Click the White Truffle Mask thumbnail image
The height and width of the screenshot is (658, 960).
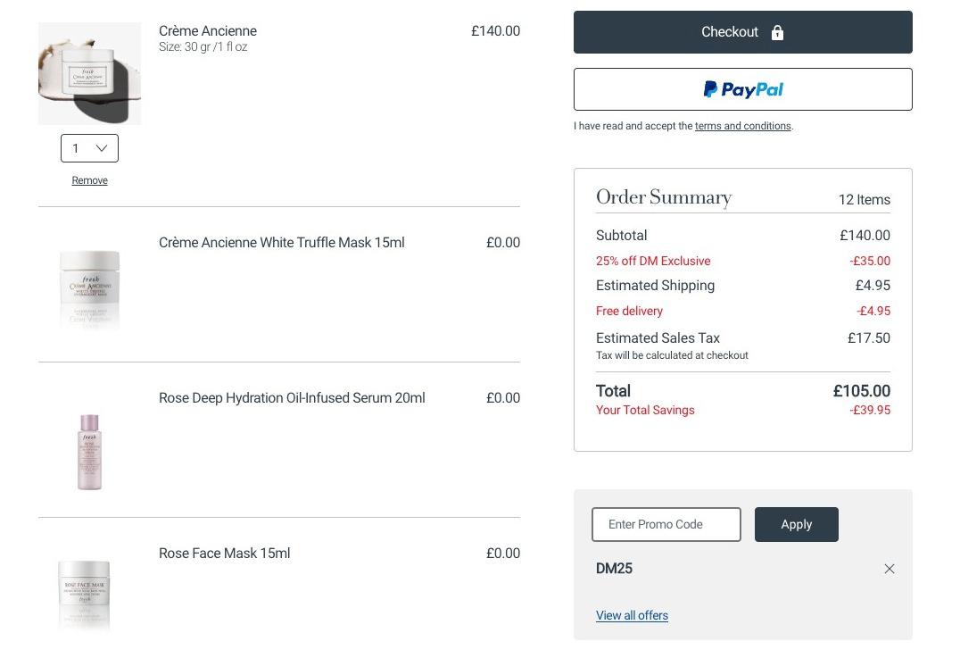[x=89, y=288]
